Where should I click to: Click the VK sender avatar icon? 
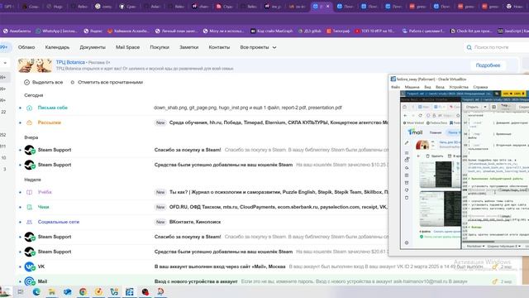30,267
